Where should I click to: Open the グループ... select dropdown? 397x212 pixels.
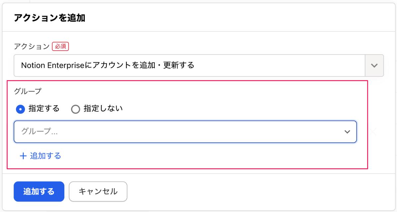(x=179, y=132)
